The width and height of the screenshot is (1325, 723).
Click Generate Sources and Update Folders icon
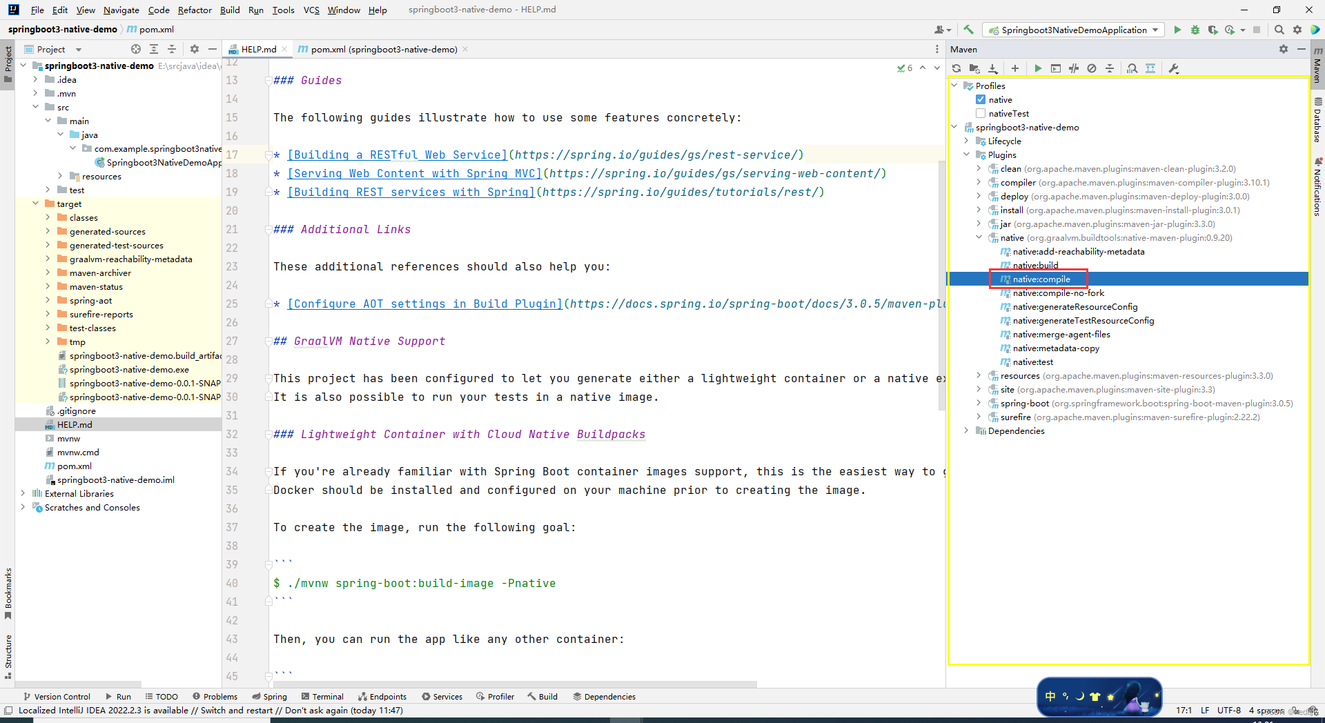(974, 68)
